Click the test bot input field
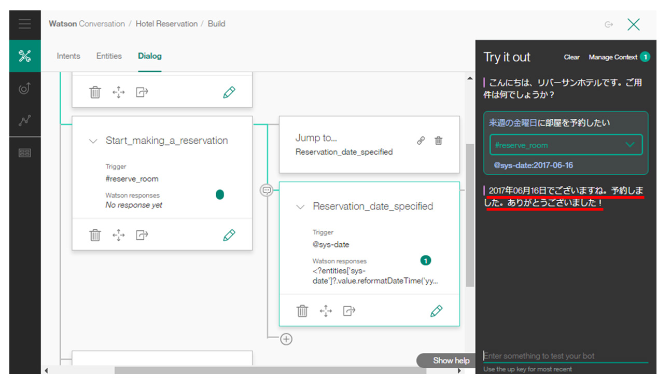The height and width of the screenshot is (387, 671). click(566, 356)
